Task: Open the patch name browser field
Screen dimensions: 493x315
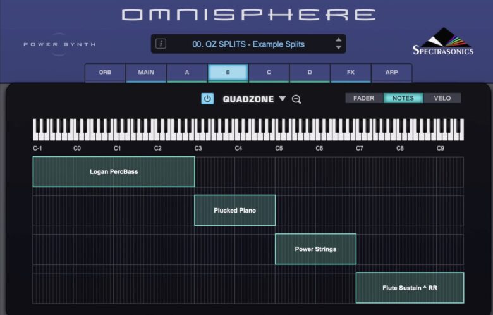Action: pyautogui.click(x=248, y=44)
